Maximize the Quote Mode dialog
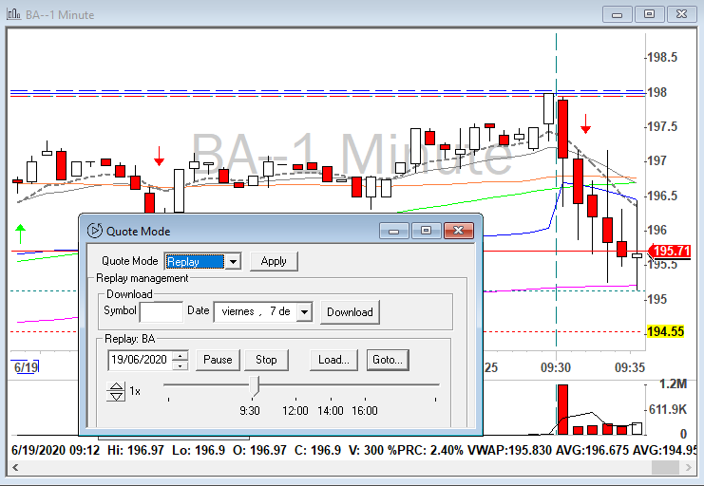Viewport: 704px width, 486px height. point(426,231)
